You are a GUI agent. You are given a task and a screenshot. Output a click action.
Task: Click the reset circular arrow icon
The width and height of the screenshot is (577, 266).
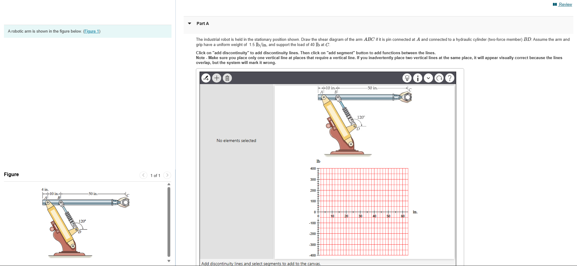(x=439, y=78)
